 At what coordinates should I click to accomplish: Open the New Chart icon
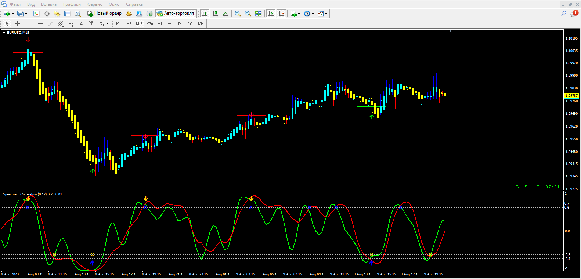[x=7, y=14]
